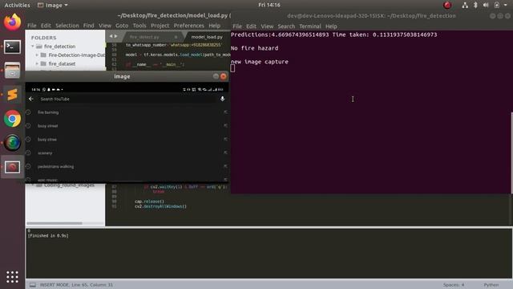Click insert arrow on 'fire burning' row

(225, 112)
